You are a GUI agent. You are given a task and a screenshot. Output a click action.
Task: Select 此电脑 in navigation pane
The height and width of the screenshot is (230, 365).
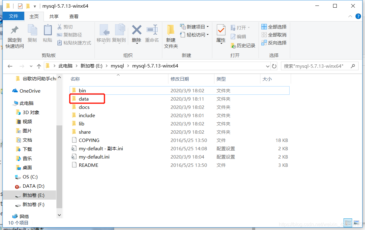(23, 103)
